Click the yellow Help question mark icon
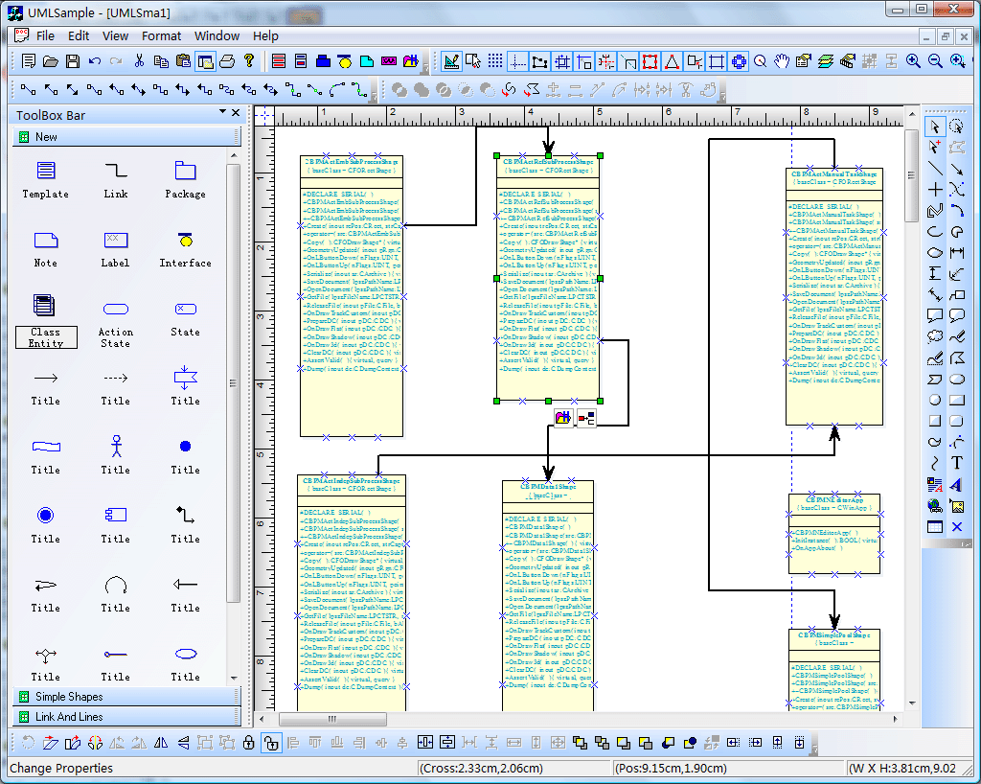Screen dimensions: 981x784 pos(249,61)
